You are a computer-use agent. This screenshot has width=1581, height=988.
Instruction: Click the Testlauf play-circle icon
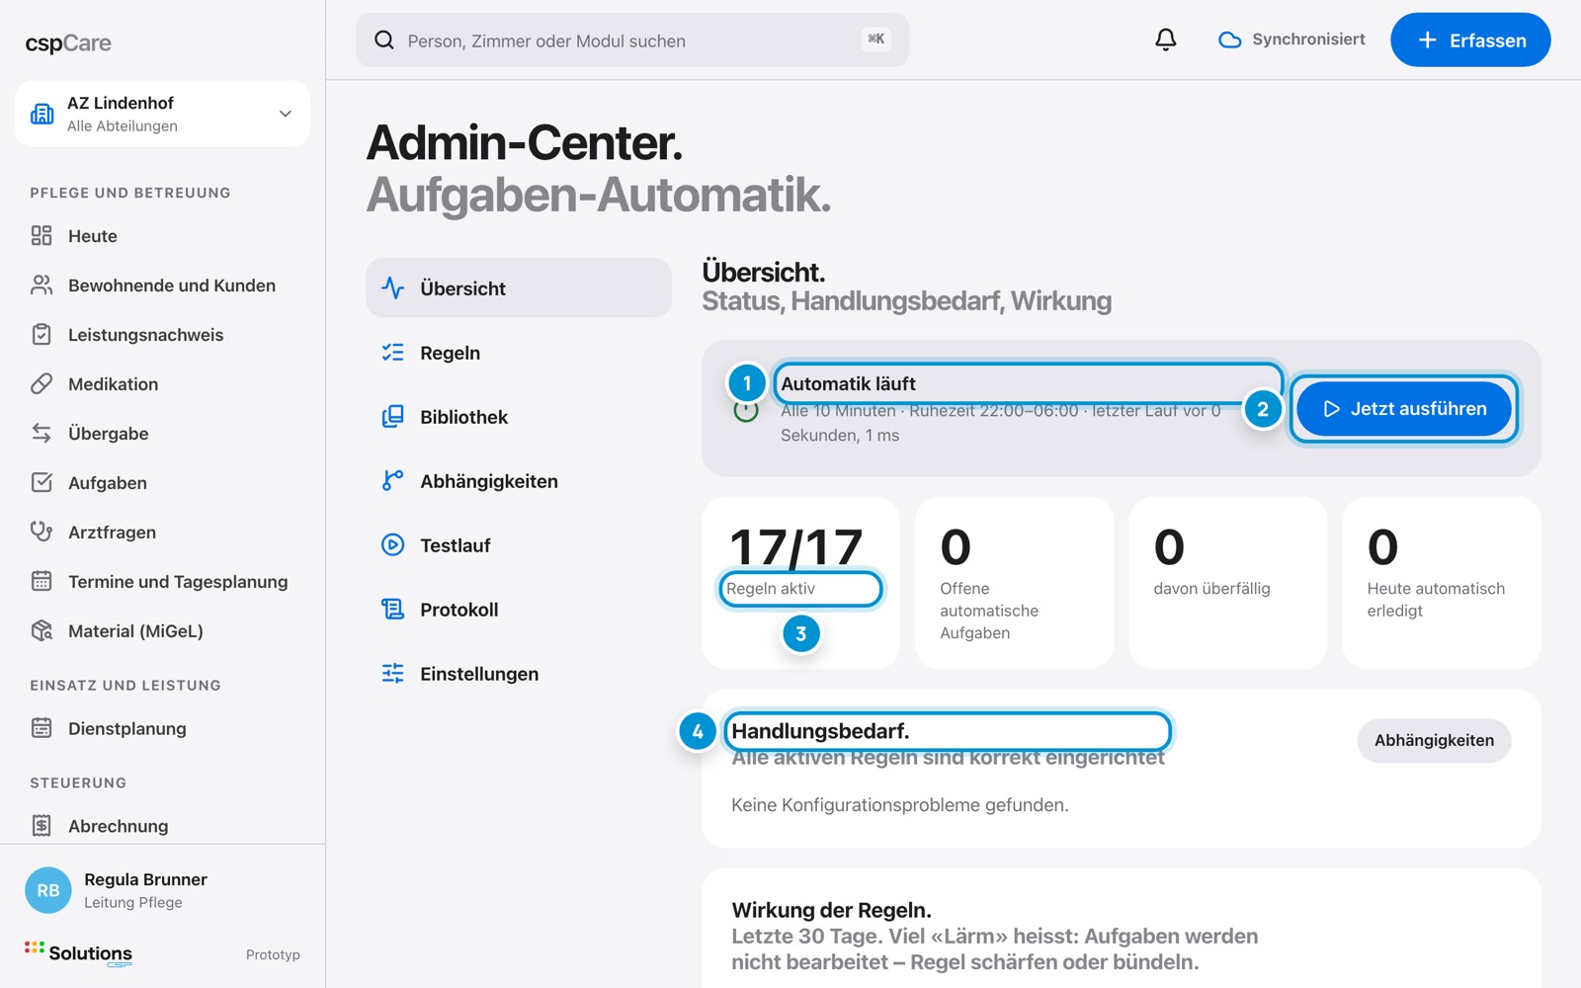[392, 544]
